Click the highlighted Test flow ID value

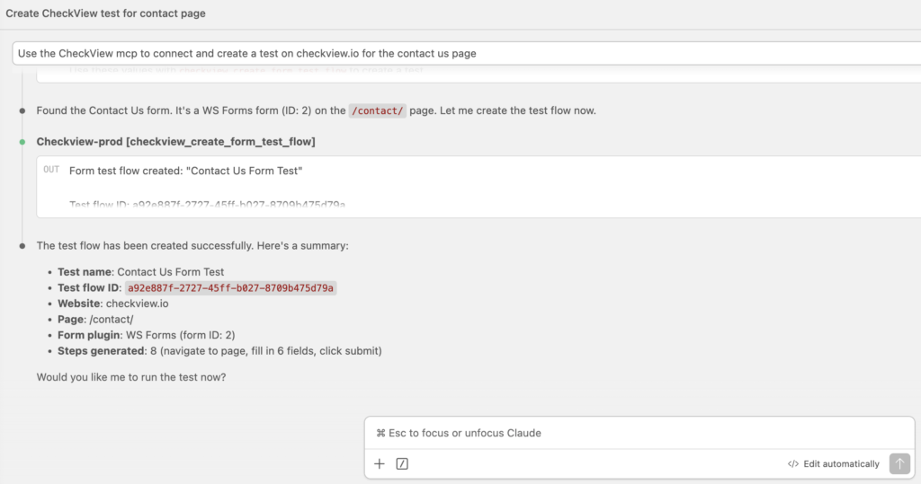tap(230, 287)
